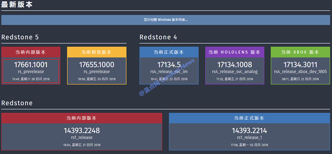Click the green 当前 XBOX 版本 header

tap(300, 52)
